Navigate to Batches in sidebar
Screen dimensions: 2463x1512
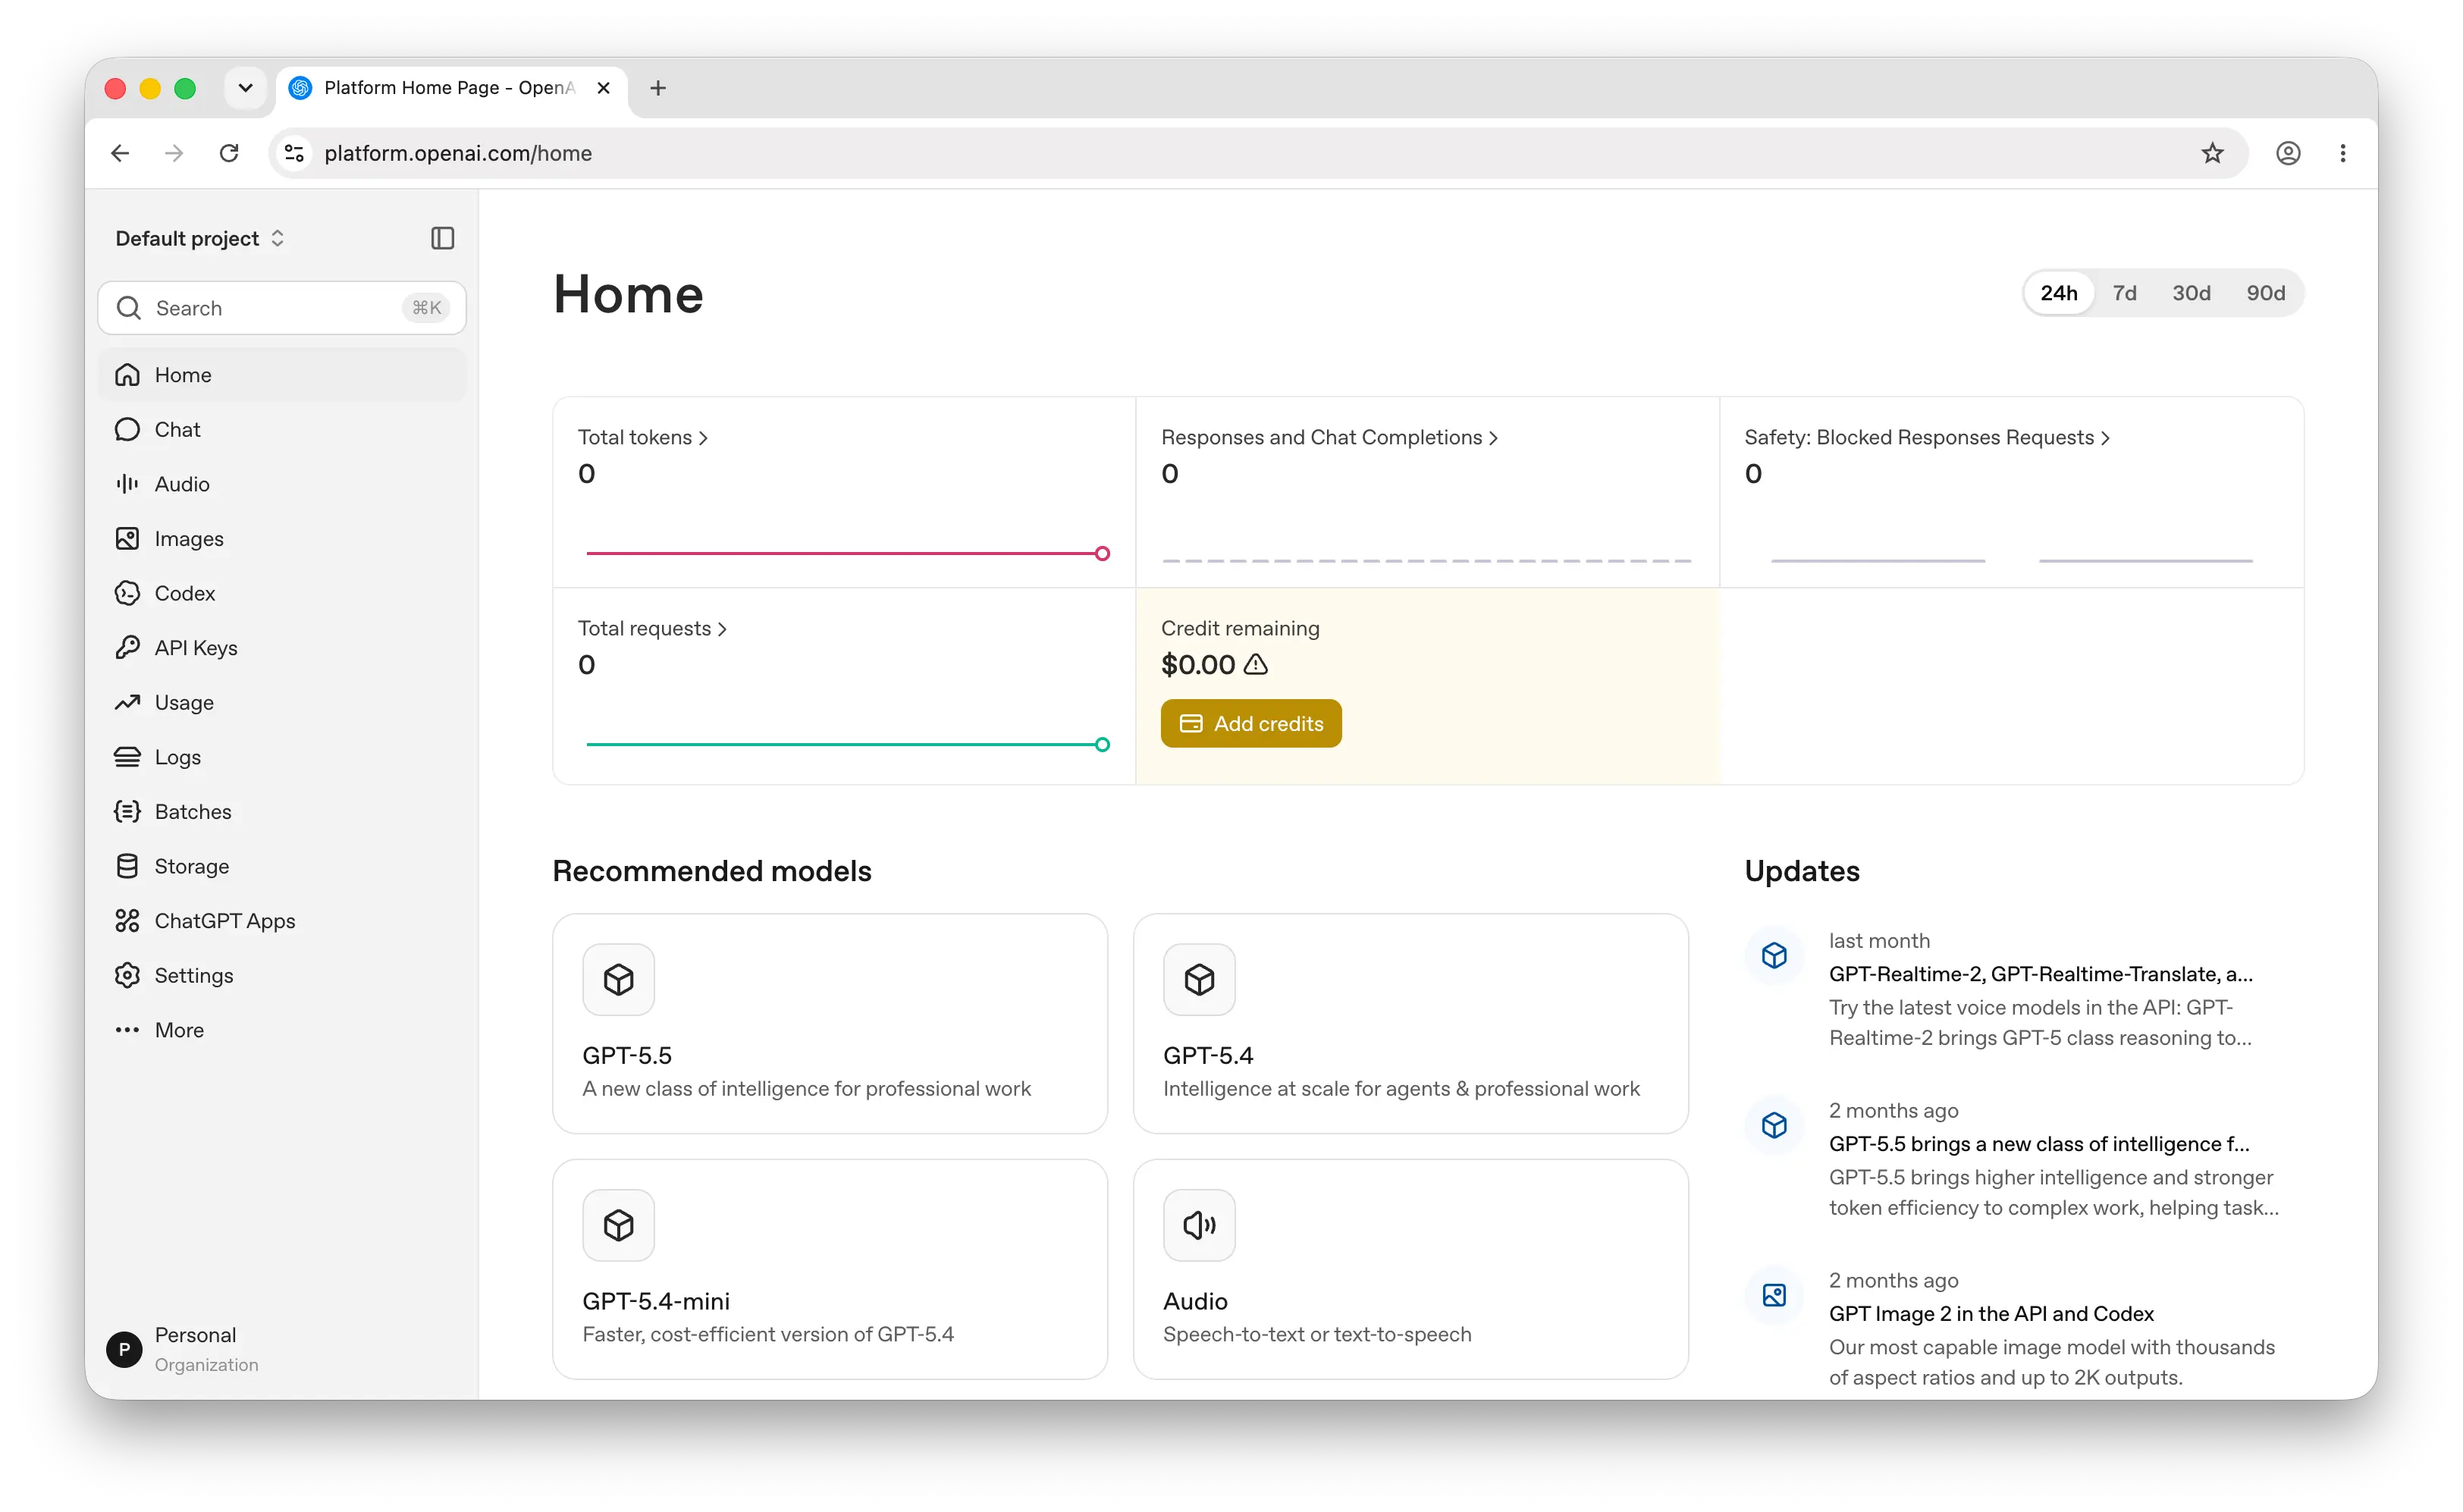click(282, 812)
